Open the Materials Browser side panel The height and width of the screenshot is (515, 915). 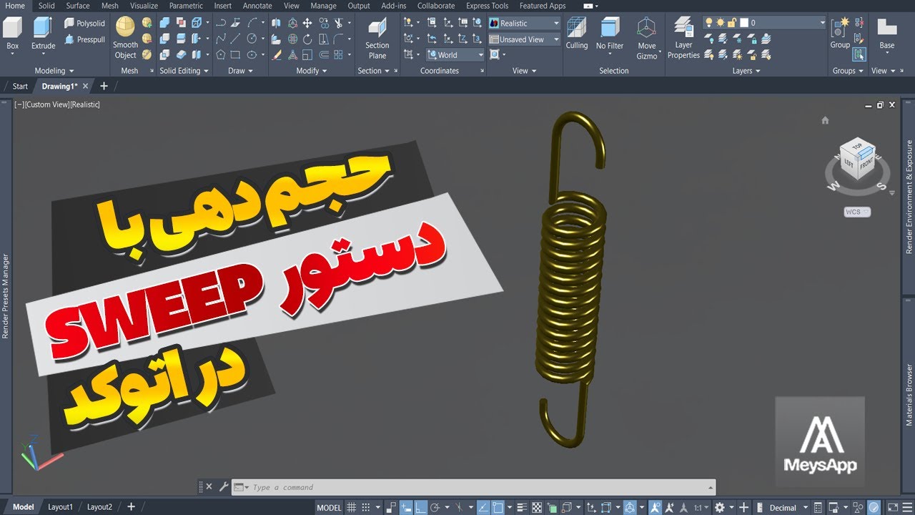pos(909,396)
